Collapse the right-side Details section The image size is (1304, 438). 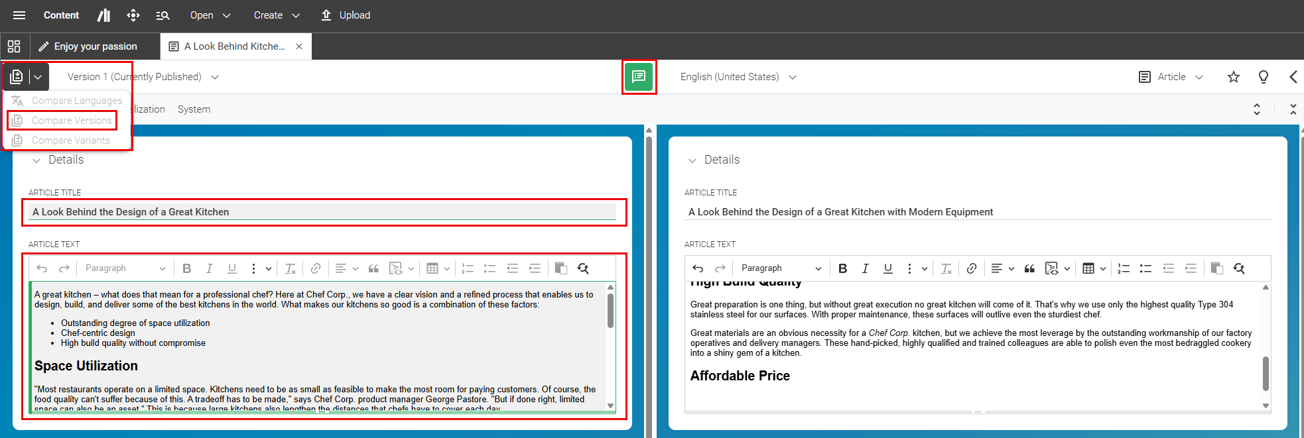coord(692,160)
